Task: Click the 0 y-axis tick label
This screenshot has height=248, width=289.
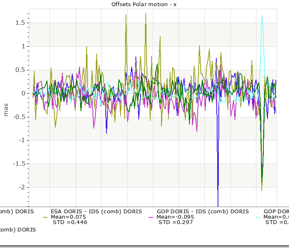Action: click(x=23, y=93)
